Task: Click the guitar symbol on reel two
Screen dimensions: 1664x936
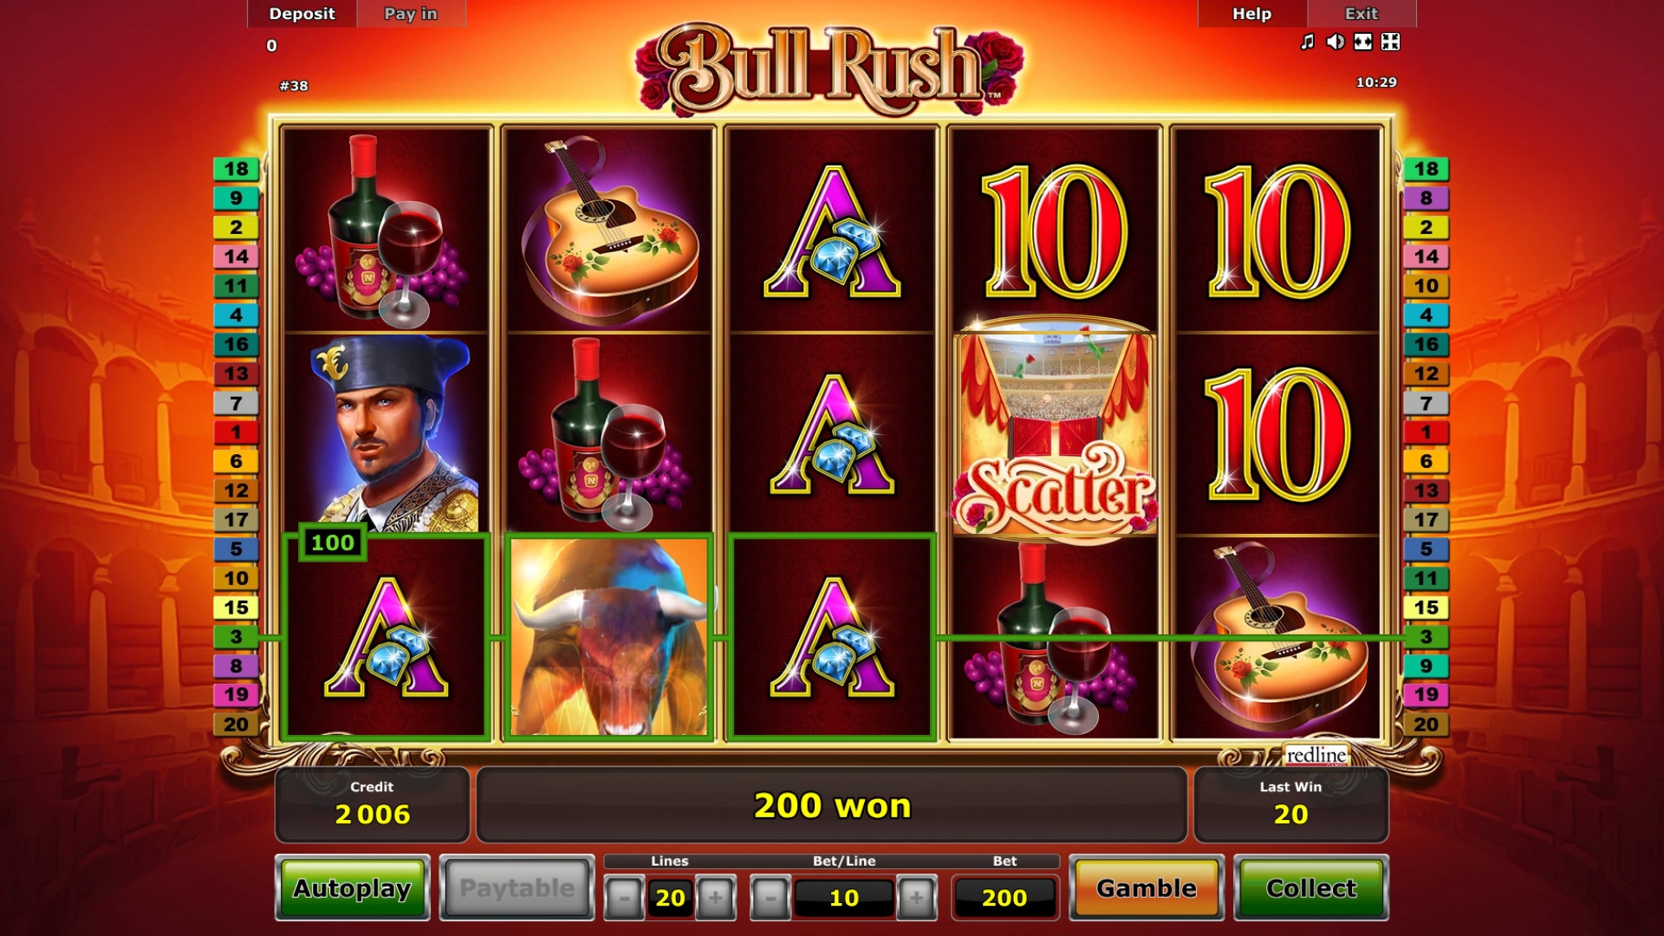Action: click(609, 230)
